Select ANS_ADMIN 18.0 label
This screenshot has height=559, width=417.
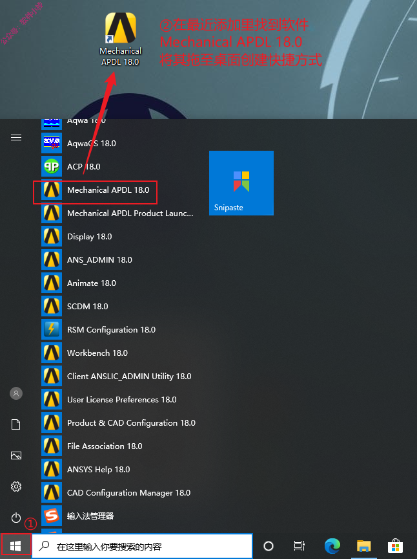pyautogui.click(x=99, y=260)
